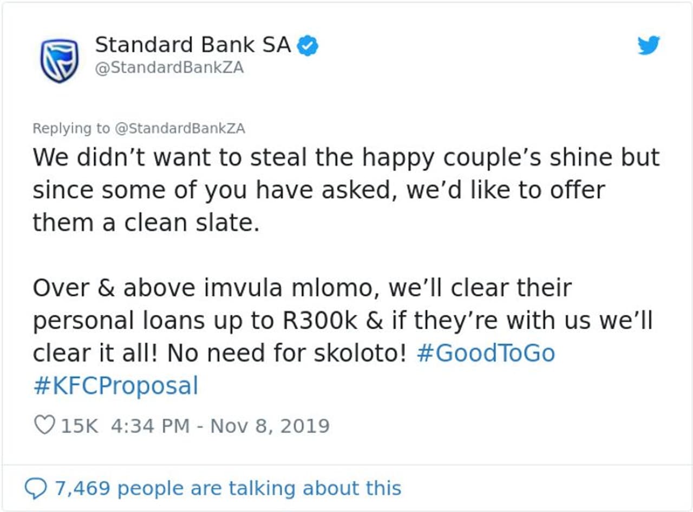Follow the #KFCProposal hashtag link

(x=115, y=386)
